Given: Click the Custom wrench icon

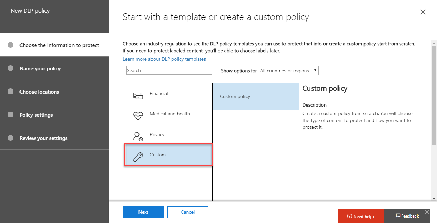Looking at the screenshot, I should 138,157.
